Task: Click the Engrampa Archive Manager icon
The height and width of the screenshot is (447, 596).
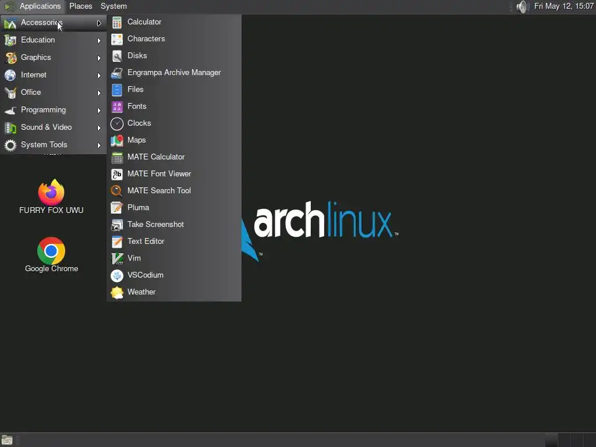Action: point(116,73)
